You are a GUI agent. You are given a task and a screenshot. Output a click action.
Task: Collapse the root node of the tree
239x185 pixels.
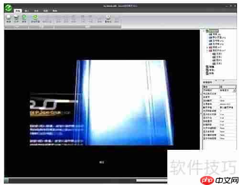[204, 31]
